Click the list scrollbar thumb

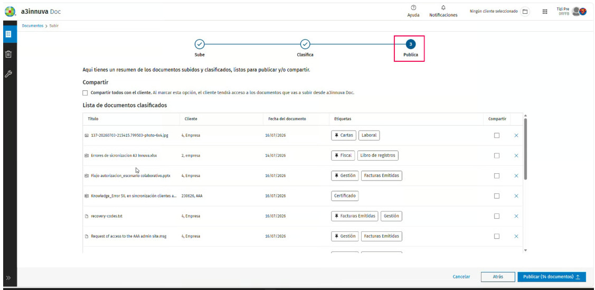525,149
